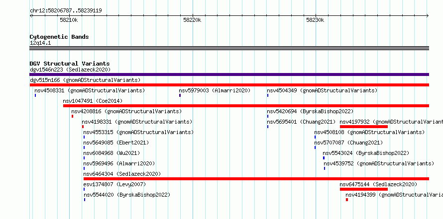
Task: Select the red nsv6475144 variant bar
Action: 364,189
